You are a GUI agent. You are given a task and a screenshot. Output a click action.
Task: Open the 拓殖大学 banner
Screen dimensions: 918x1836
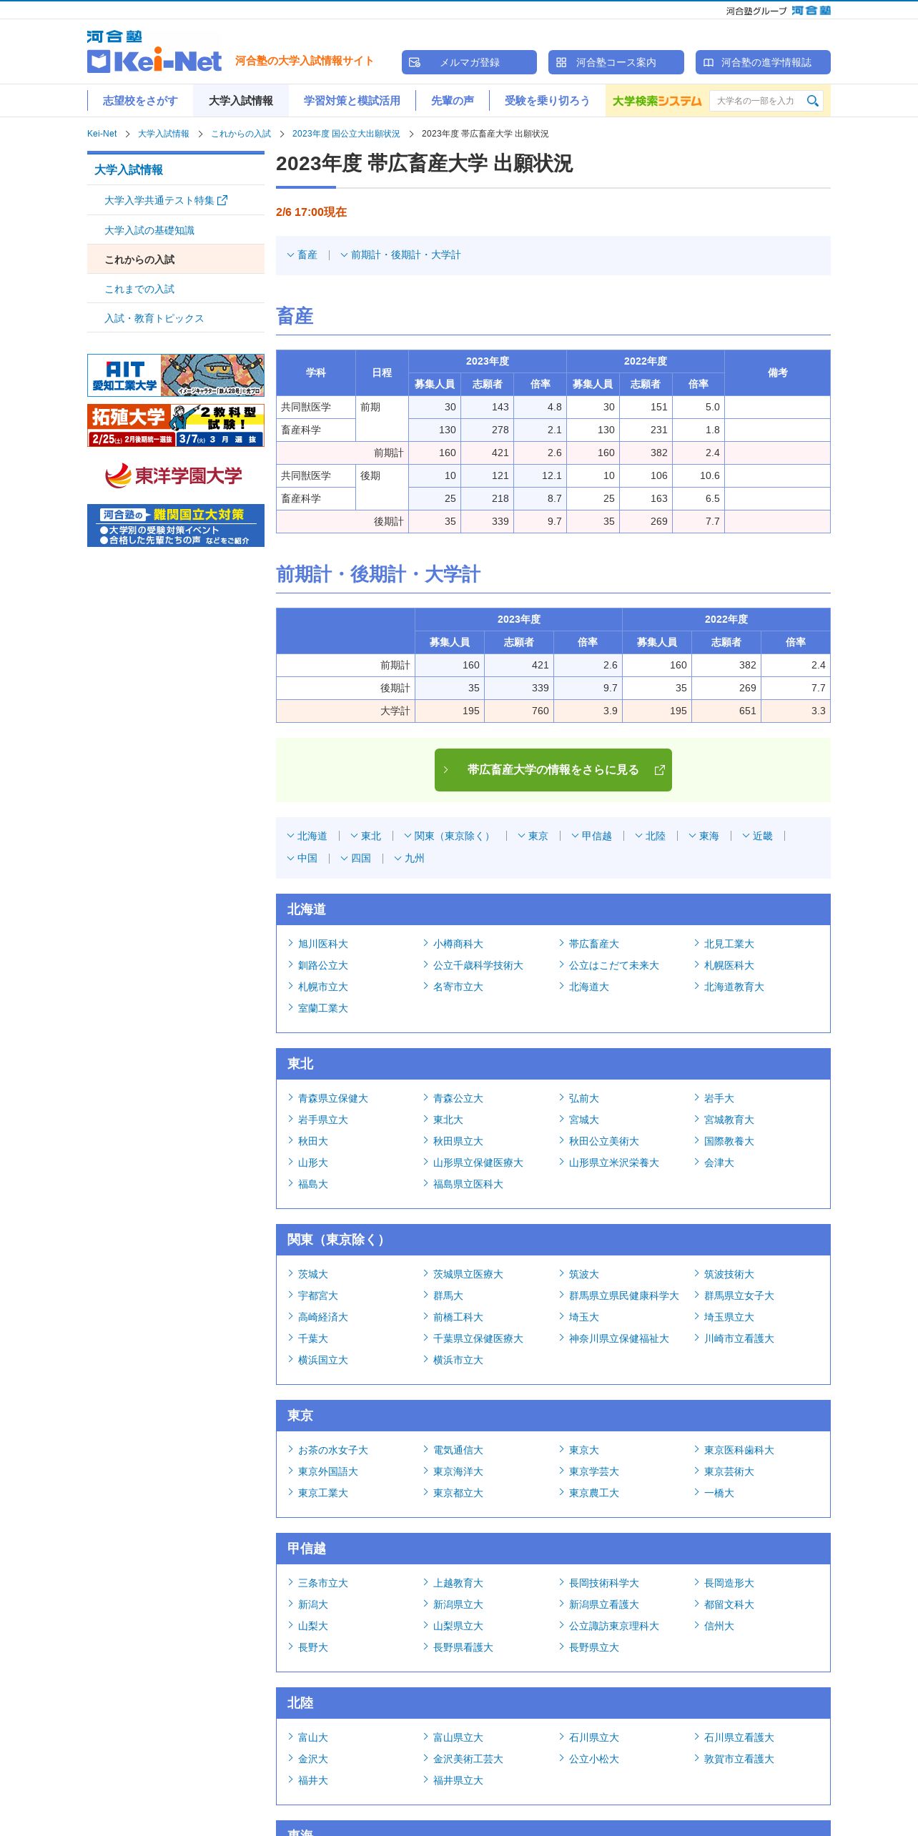(176, 425)
